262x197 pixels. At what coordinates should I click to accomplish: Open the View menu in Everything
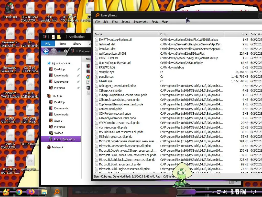115,22
